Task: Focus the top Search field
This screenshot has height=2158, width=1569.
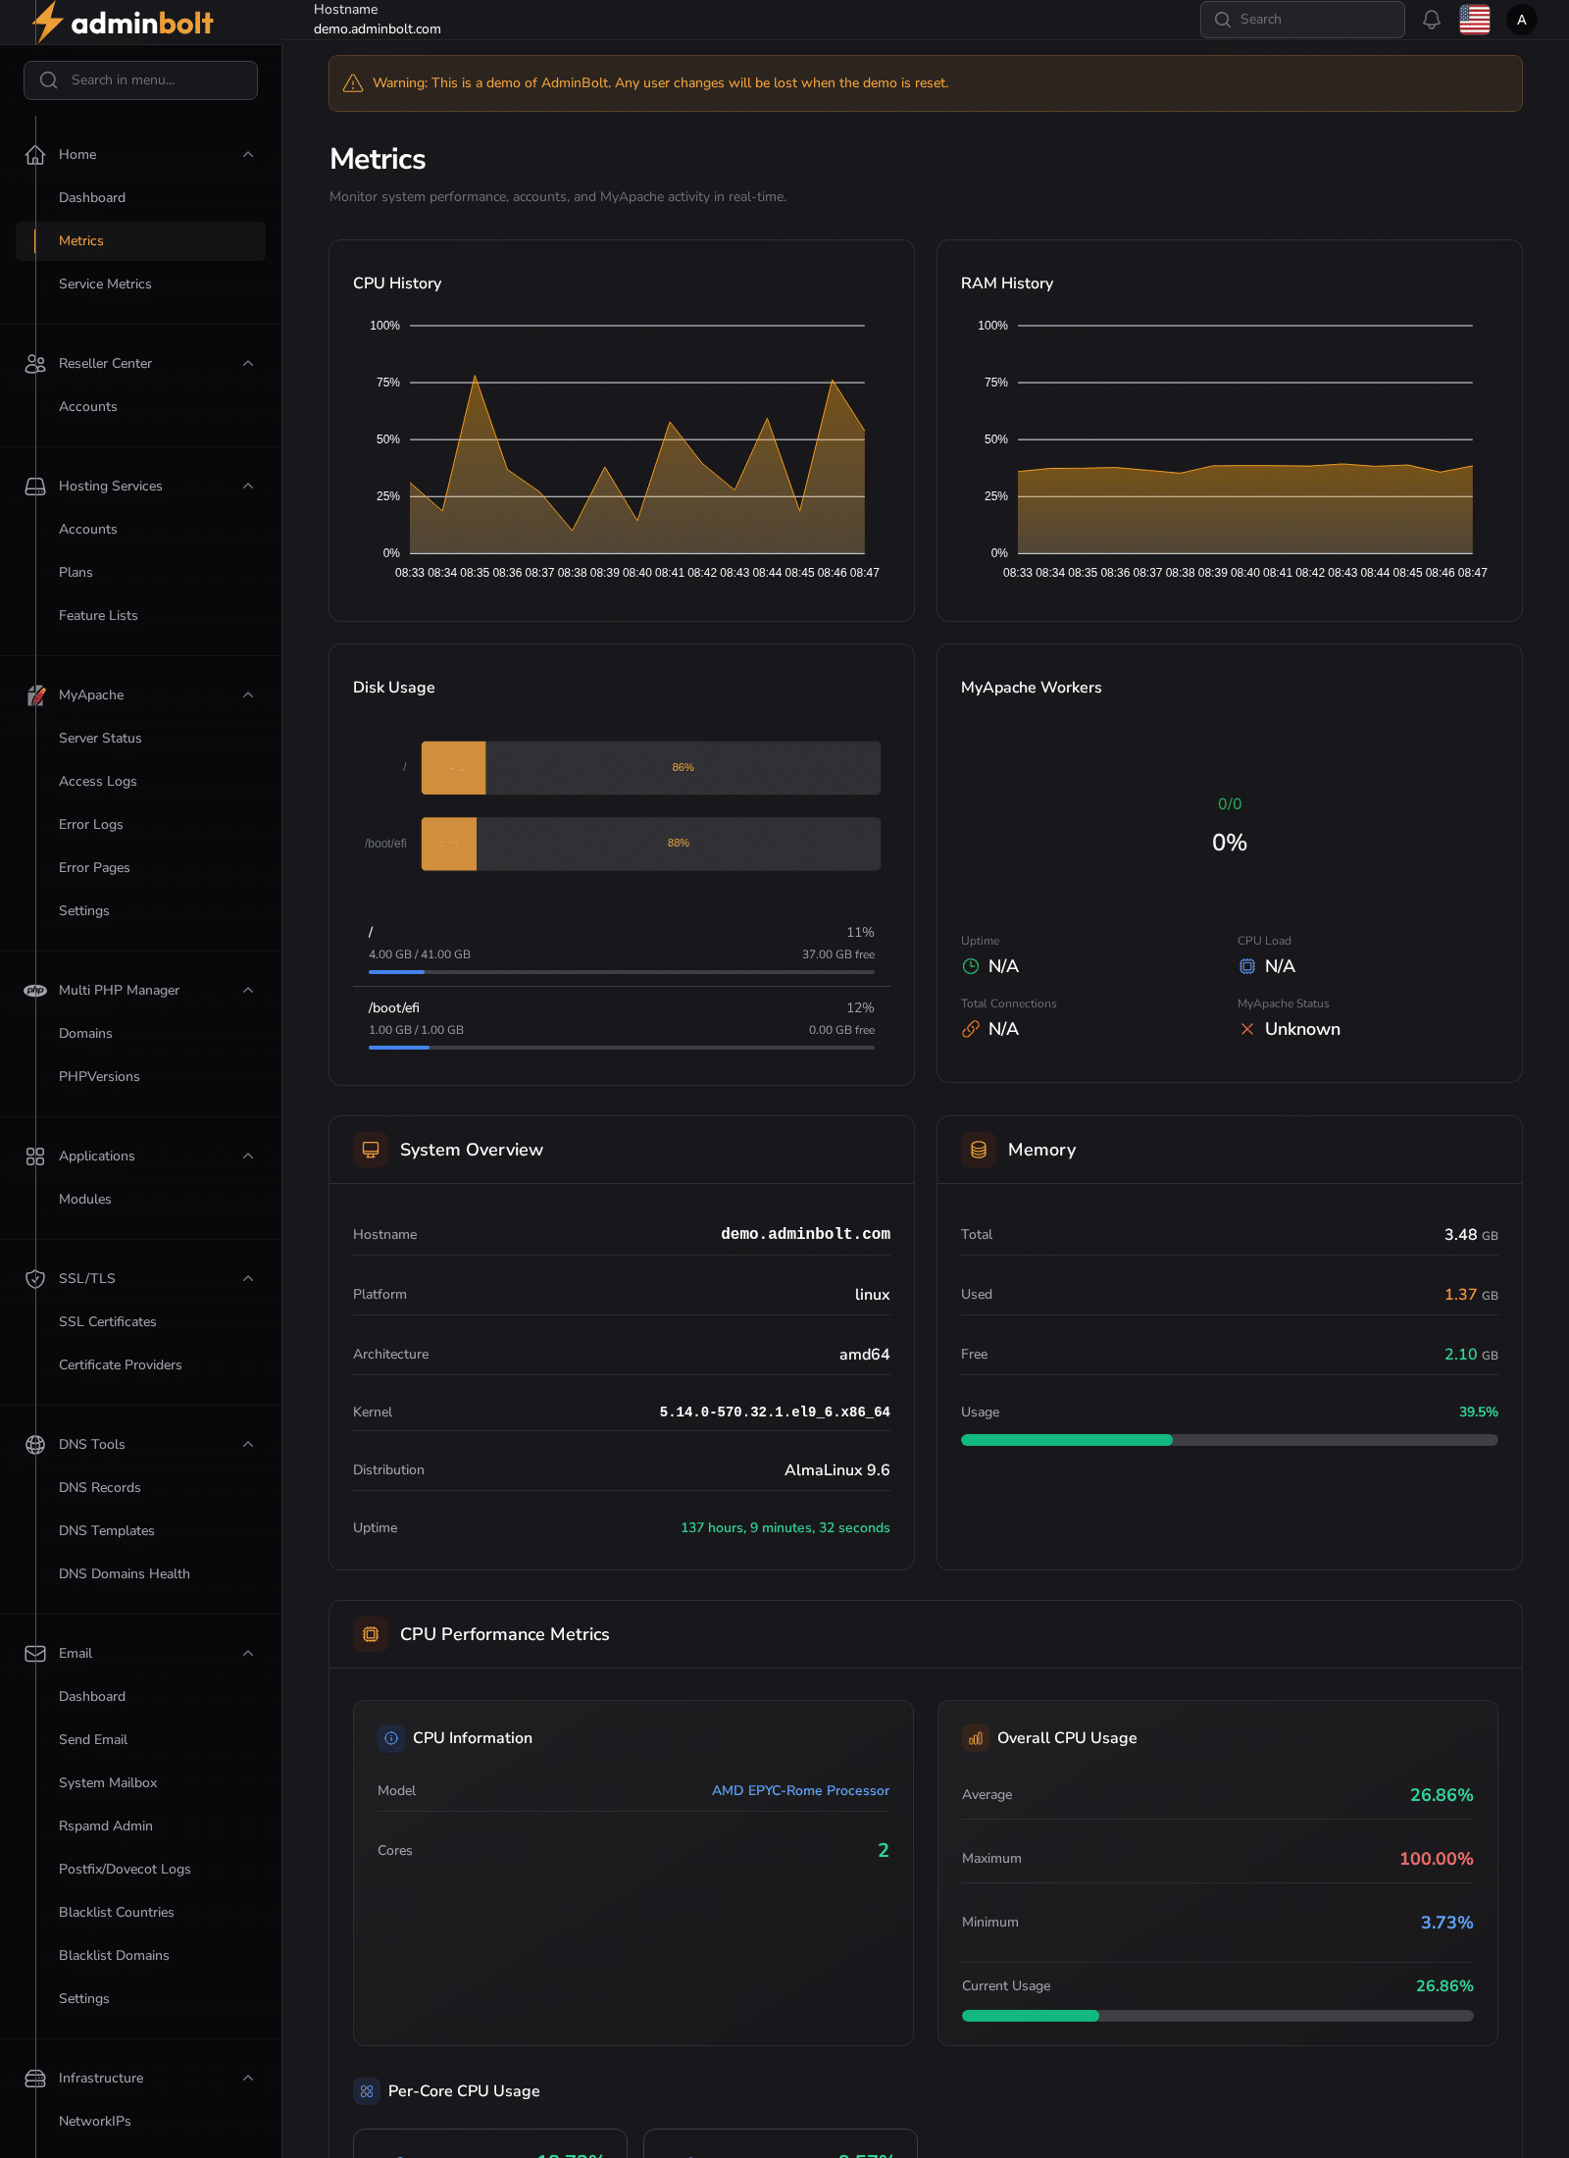Action: click(1302, 20)
